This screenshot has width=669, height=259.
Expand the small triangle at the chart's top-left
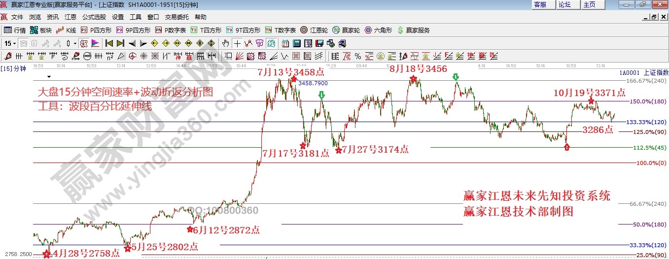click(x=49, y=77)
